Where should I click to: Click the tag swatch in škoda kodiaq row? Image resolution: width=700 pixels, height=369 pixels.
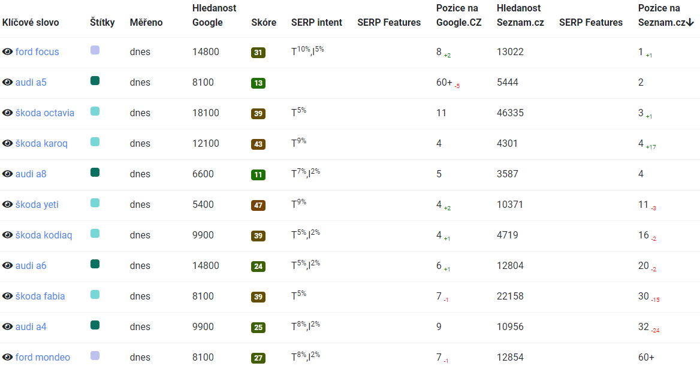[95, 234]
